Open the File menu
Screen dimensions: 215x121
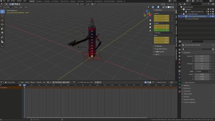pyautogui.click(x=4, y=1)
